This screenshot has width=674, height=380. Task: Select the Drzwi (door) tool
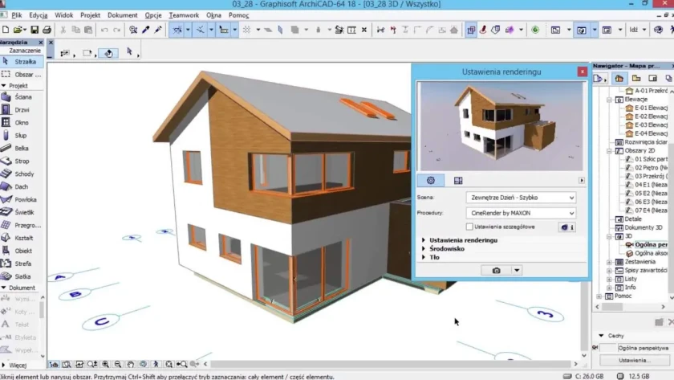tap(22, 109)
